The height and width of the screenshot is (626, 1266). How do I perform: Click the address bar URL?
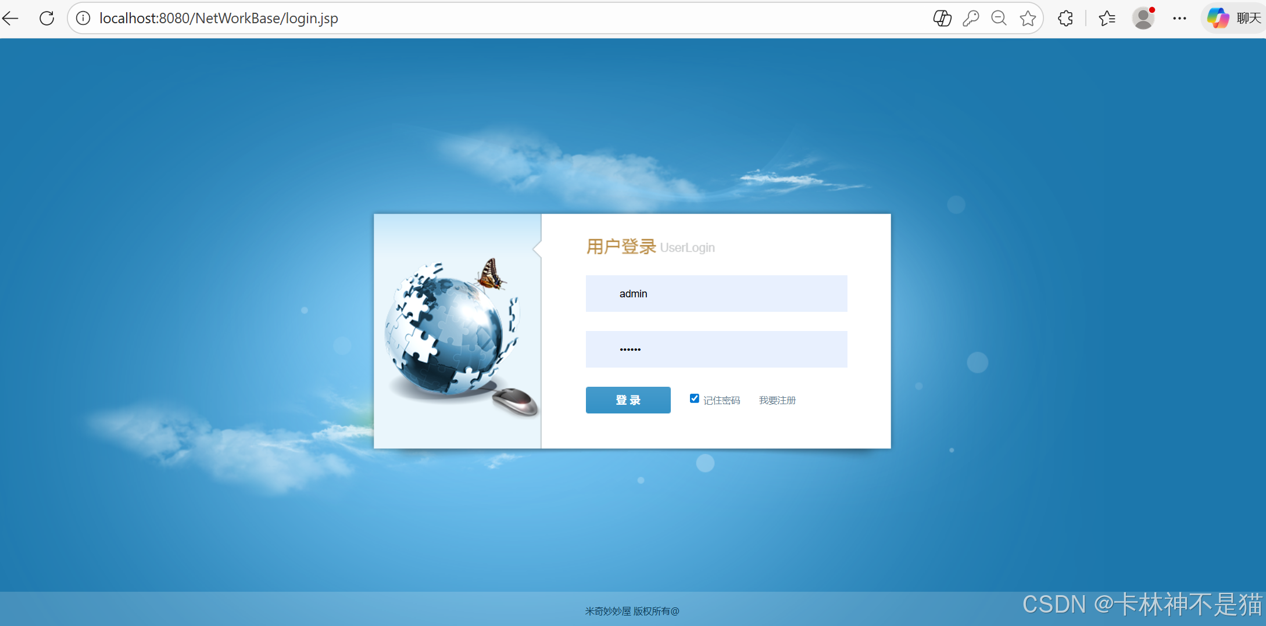[x=219, y=18]
